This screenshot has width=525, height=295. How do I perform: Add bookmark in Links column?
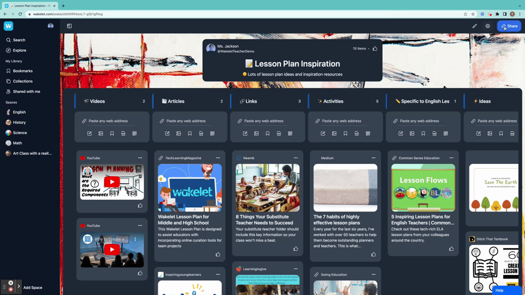click(x=268, y=133)
